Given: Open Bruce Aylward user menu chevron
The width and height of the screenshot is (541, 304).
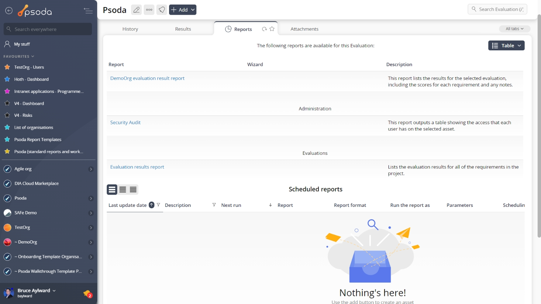Looking at the screenshot, I should 54,291.
